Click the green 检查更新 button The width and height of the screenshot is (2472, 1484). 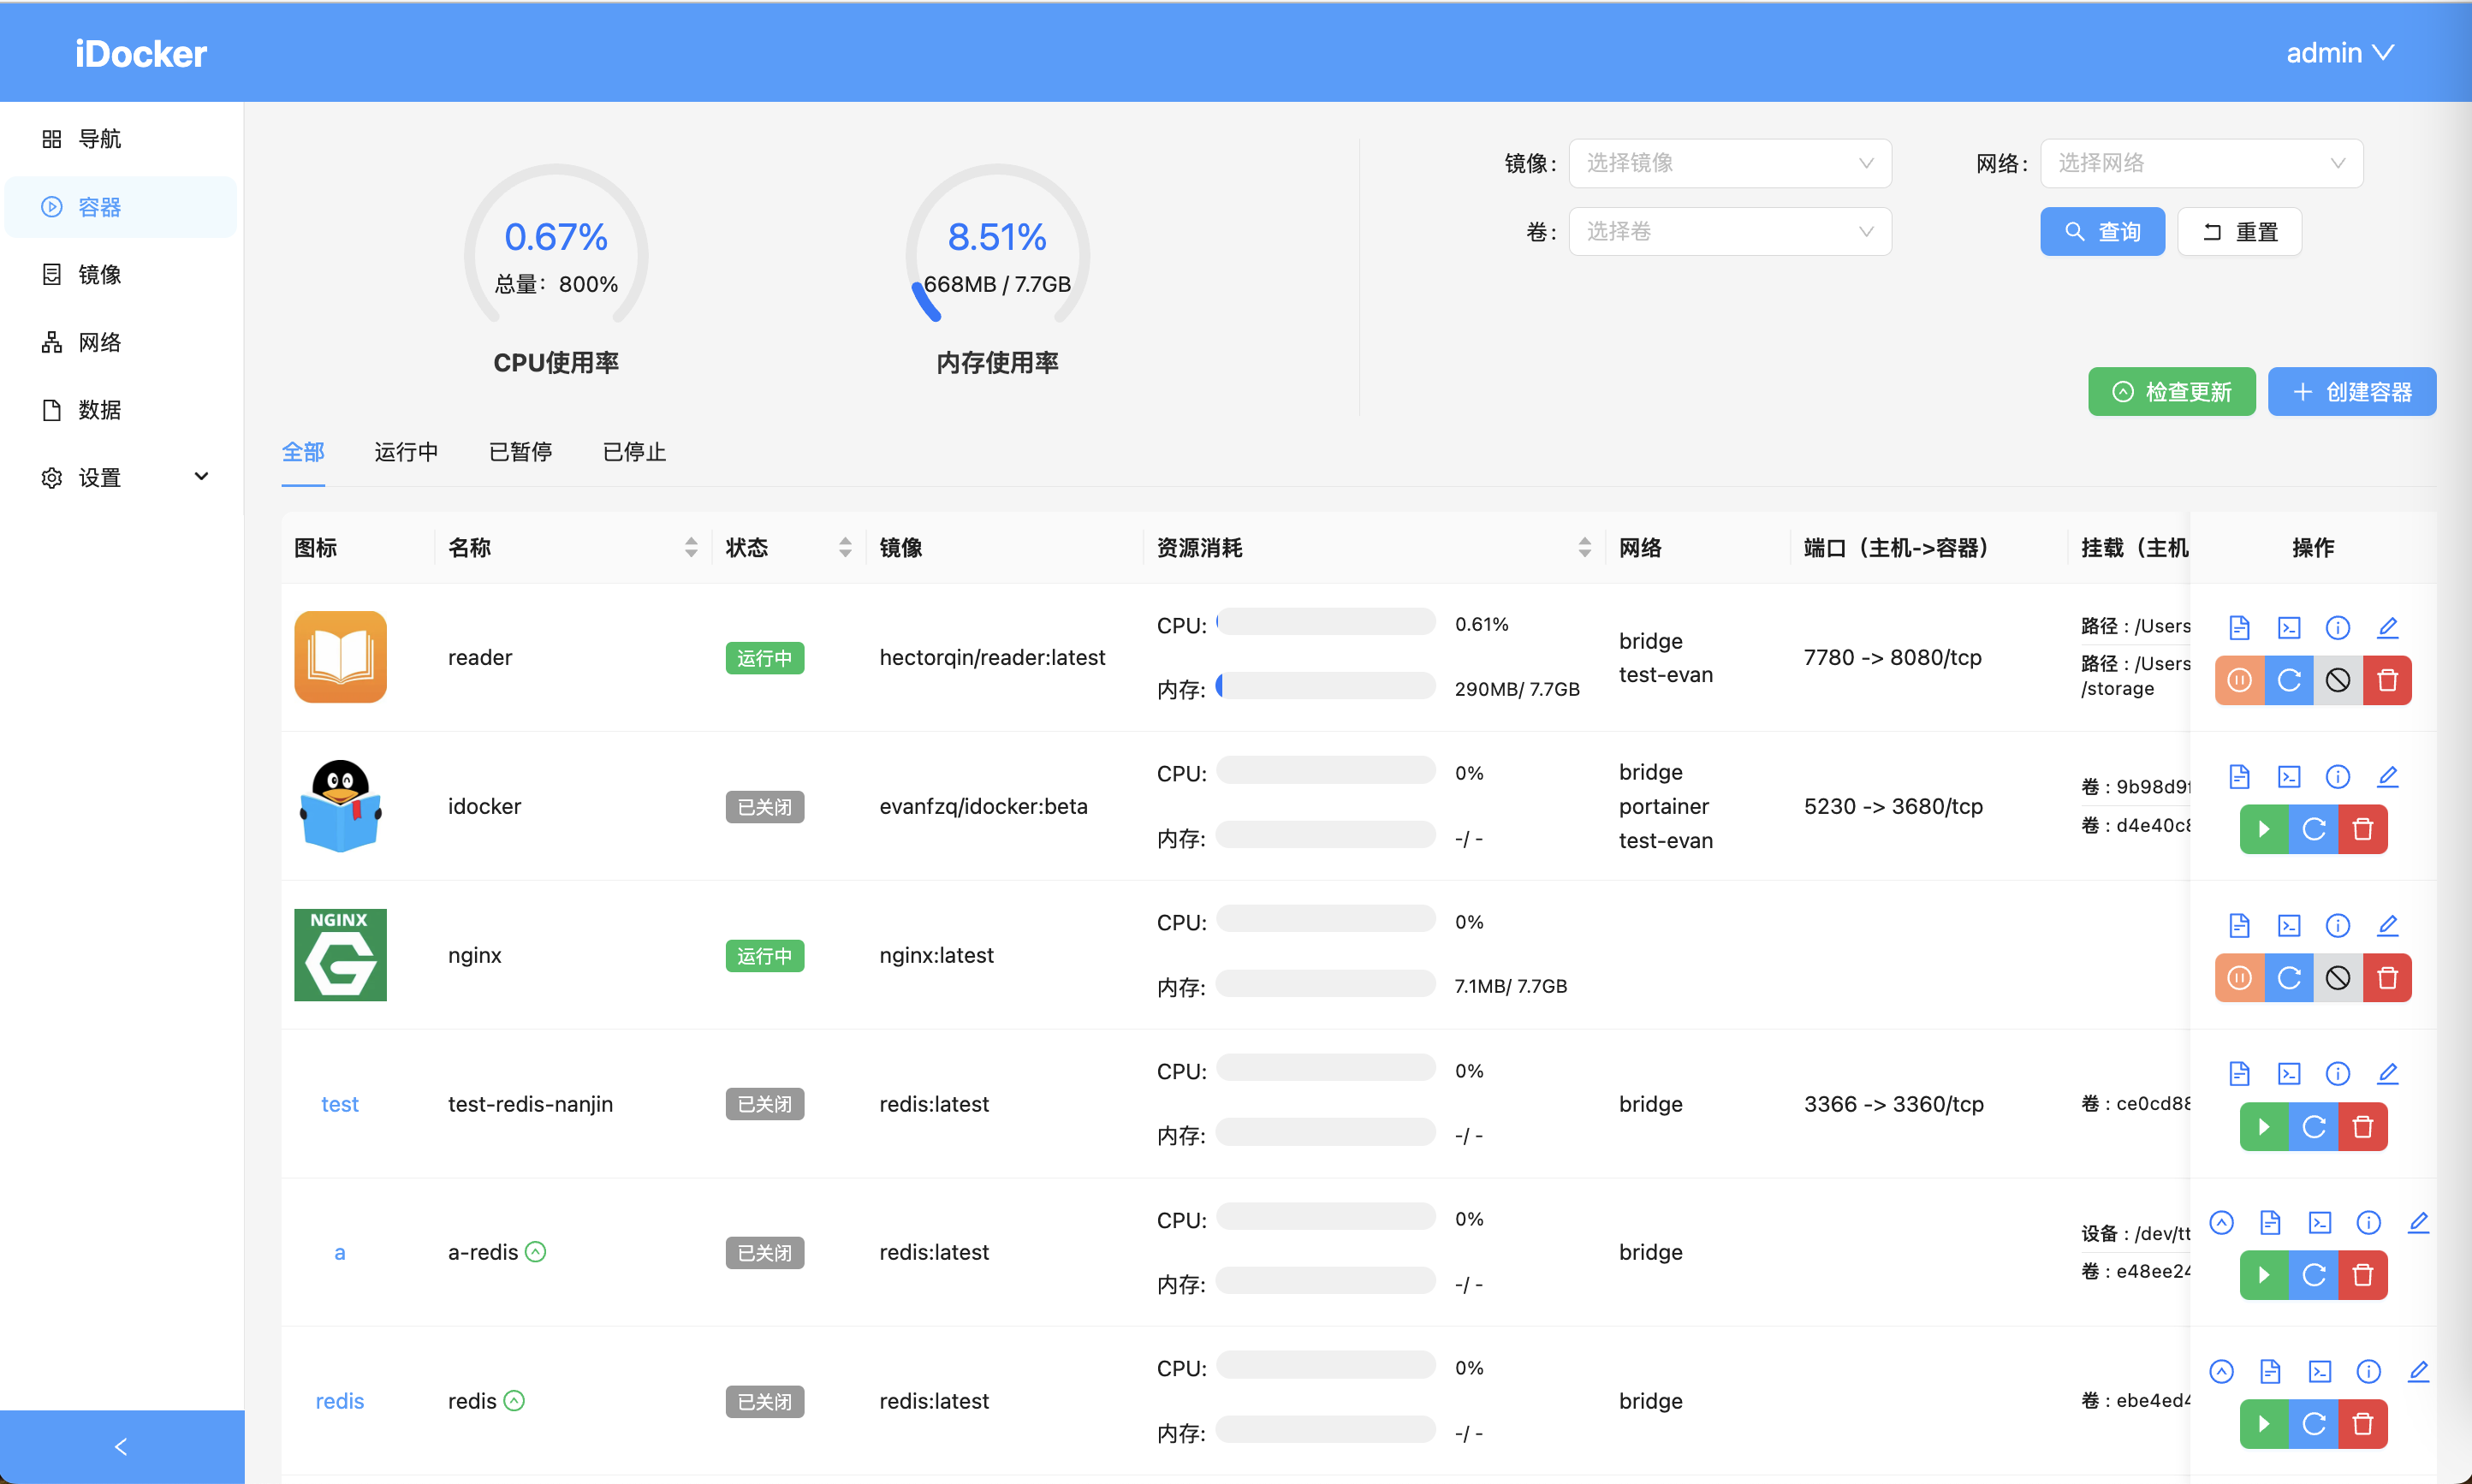(2171, 392)
